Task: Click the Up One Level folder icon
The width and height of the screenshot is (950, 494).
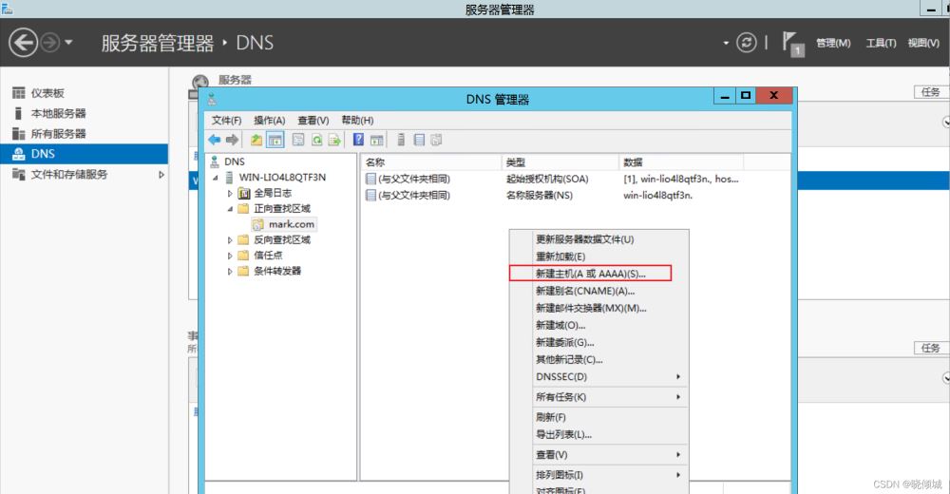Action: click(x=256, y=140)
